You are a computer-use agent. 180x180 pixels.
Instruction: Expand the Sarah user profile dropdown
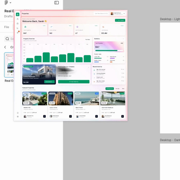124,14
